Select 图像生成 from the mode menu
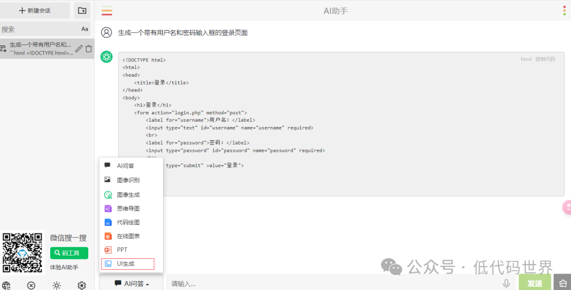The width and height of the screenshot is (571, 290). [x=131, y=195]
